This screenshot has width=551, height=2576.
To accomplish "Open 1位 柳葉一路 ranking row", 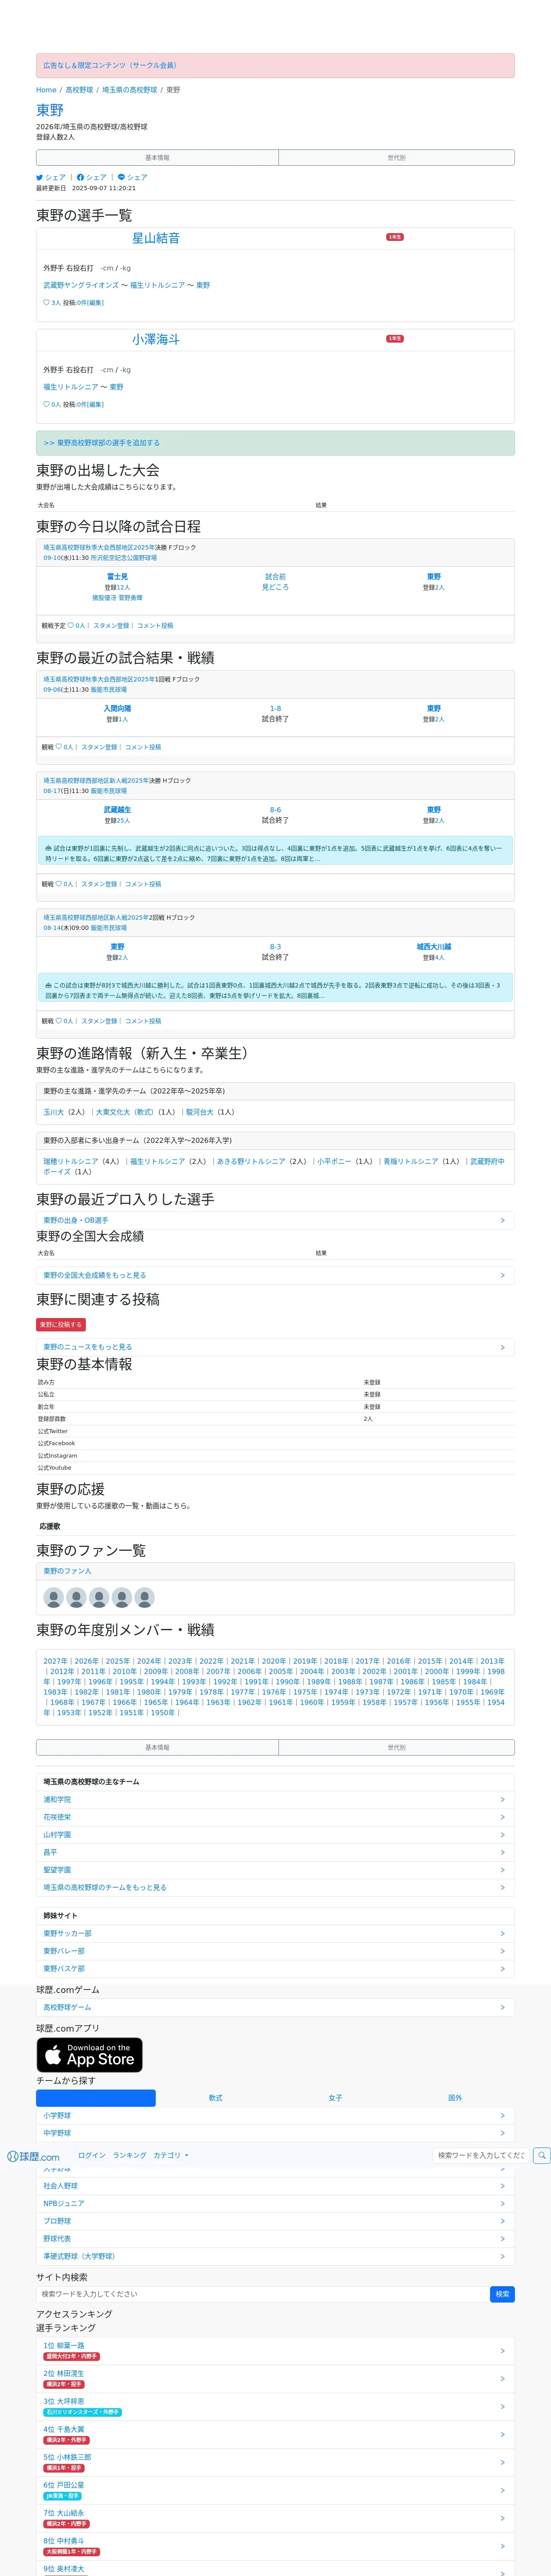I will coord(275,2350).
